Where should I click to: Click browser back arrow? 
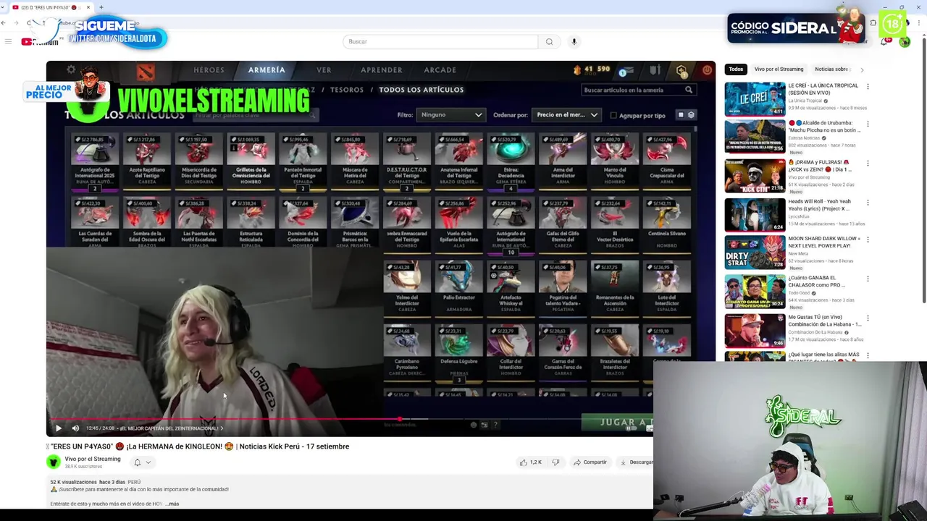coord(4,23)
